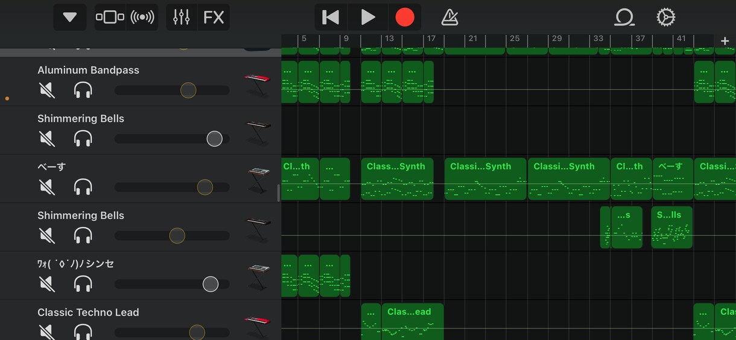The image size is (736, 340).
Task: Start playback with Play button
Action: pyautogui.click(x=368, y=17)
